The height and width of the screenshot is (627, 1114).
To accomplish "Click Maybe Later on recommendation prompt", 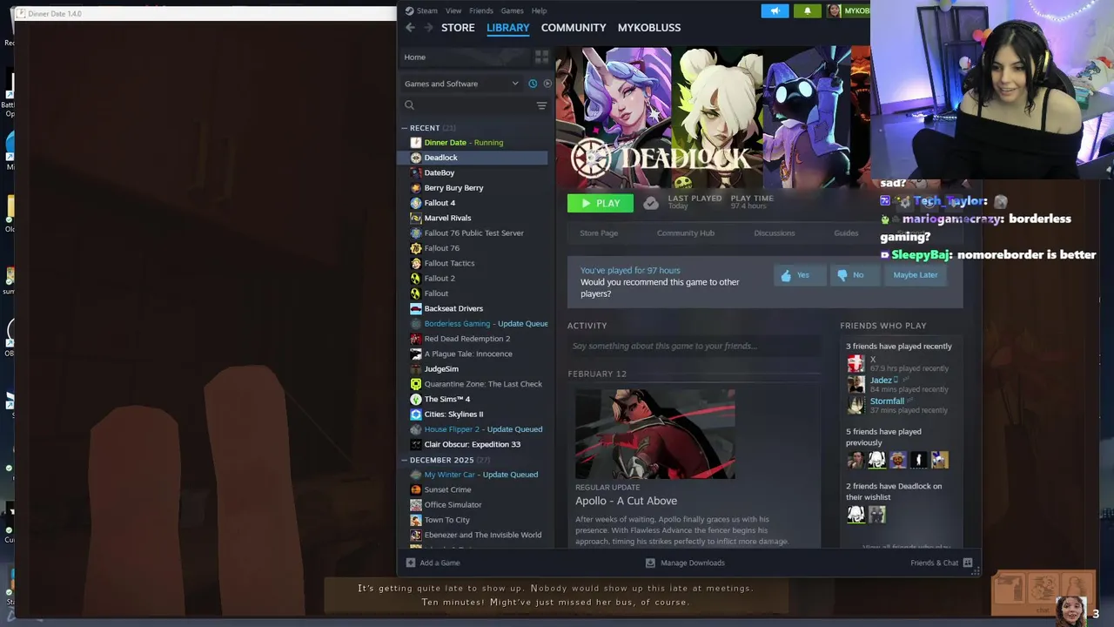I will 916,275.
